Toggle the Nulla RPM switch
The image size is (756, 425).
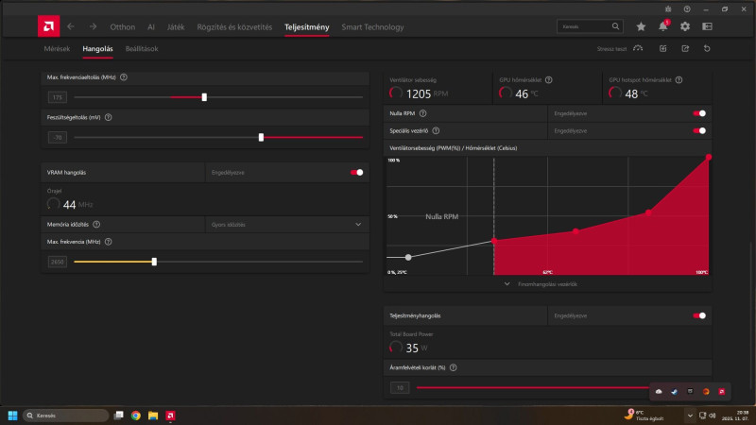699,113
